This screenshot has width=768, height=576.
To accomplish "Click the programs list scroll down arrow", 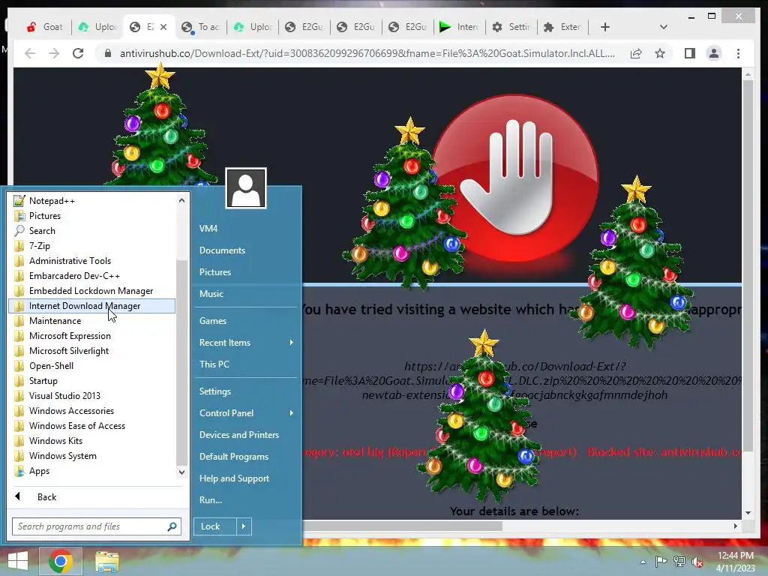I will pyautogui.click(x=181, y=472).
